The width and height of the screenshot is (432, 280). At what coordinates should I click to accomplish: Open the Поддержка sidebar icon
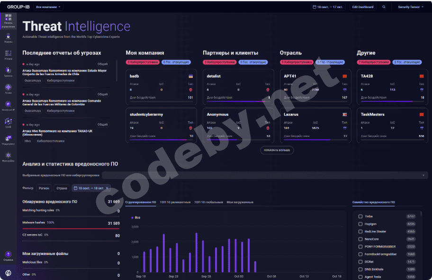click(x=8, y=140)
